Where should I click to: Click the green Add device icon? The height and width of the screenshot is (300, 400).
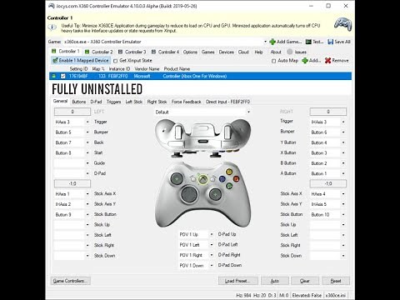[x=305, y=60]
